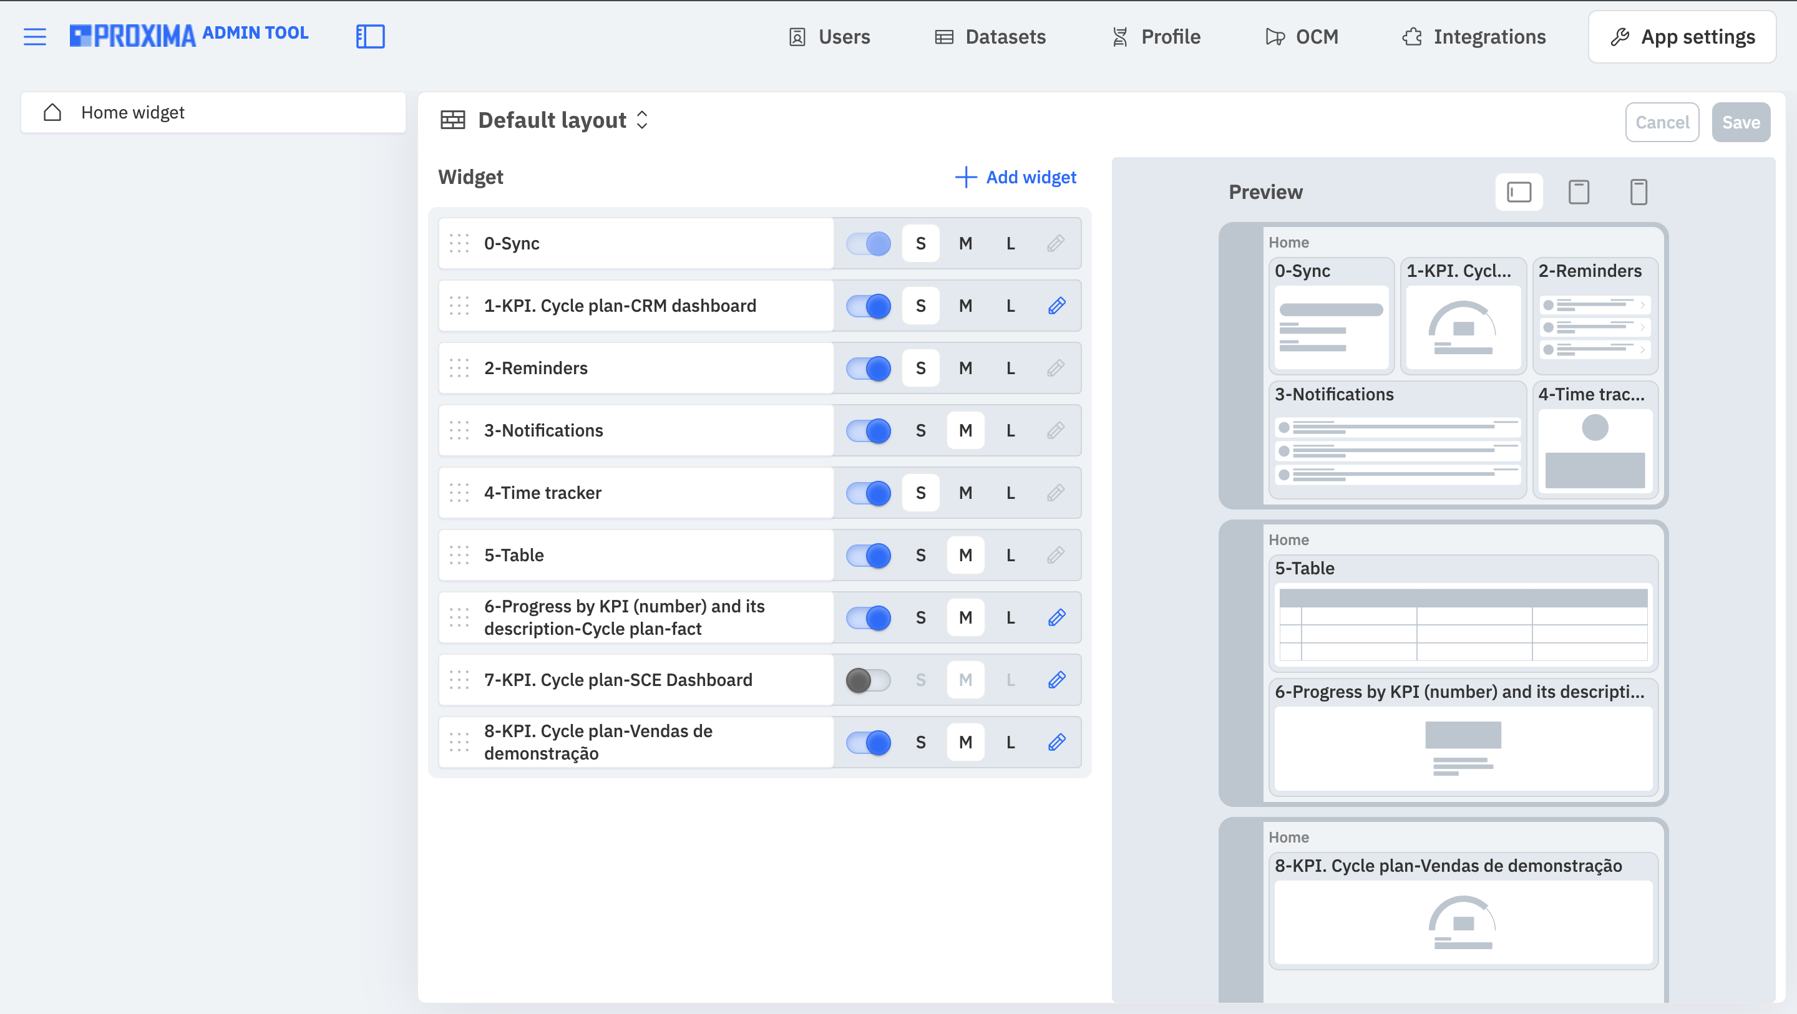This screenshot has height=1014, width=1797.
Task: Set 8-KPI Vendas size to L
Action: [1010, 742]
